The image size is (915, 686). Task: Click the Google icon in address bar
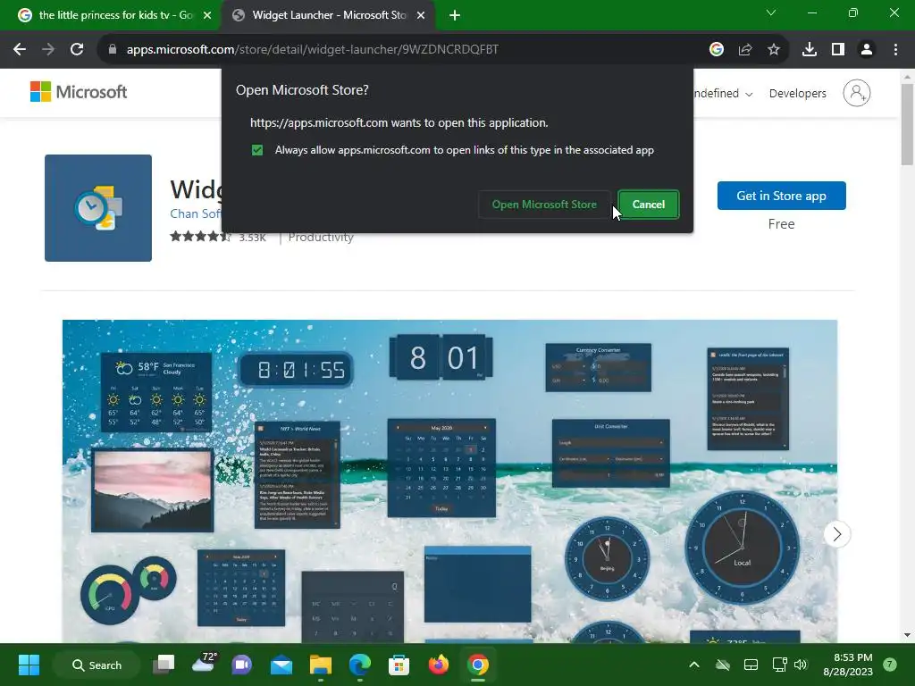coord(717,50)
